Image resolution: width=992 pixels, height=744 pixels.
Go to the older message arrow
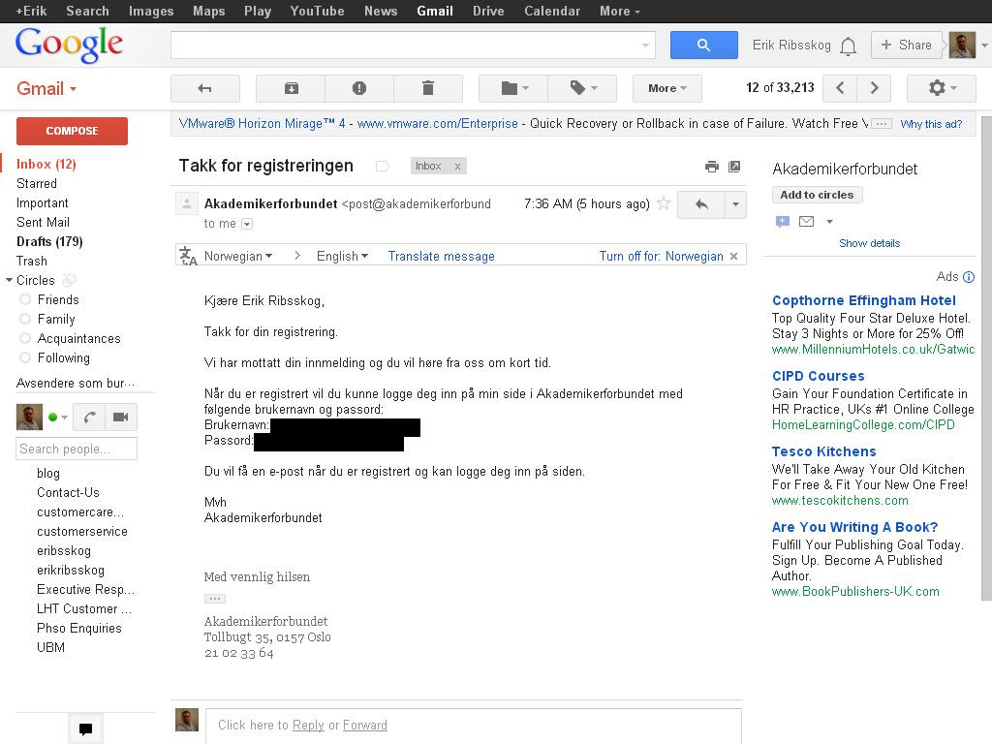(875, 88)
